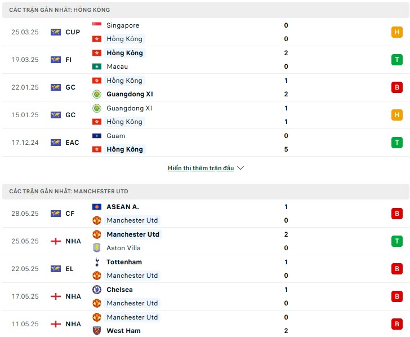Click the England flag next to NHA on 25.05.25
410x337 pixels.
tap(56, 241)
